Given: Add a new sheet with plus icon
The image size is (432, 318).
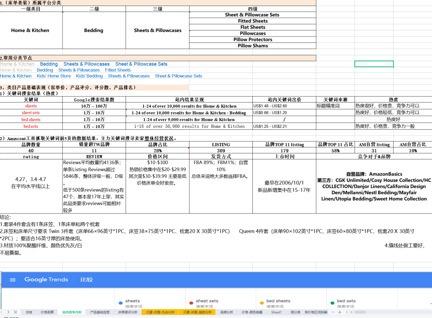Looking at the screenshot, I should click(340, 312).
